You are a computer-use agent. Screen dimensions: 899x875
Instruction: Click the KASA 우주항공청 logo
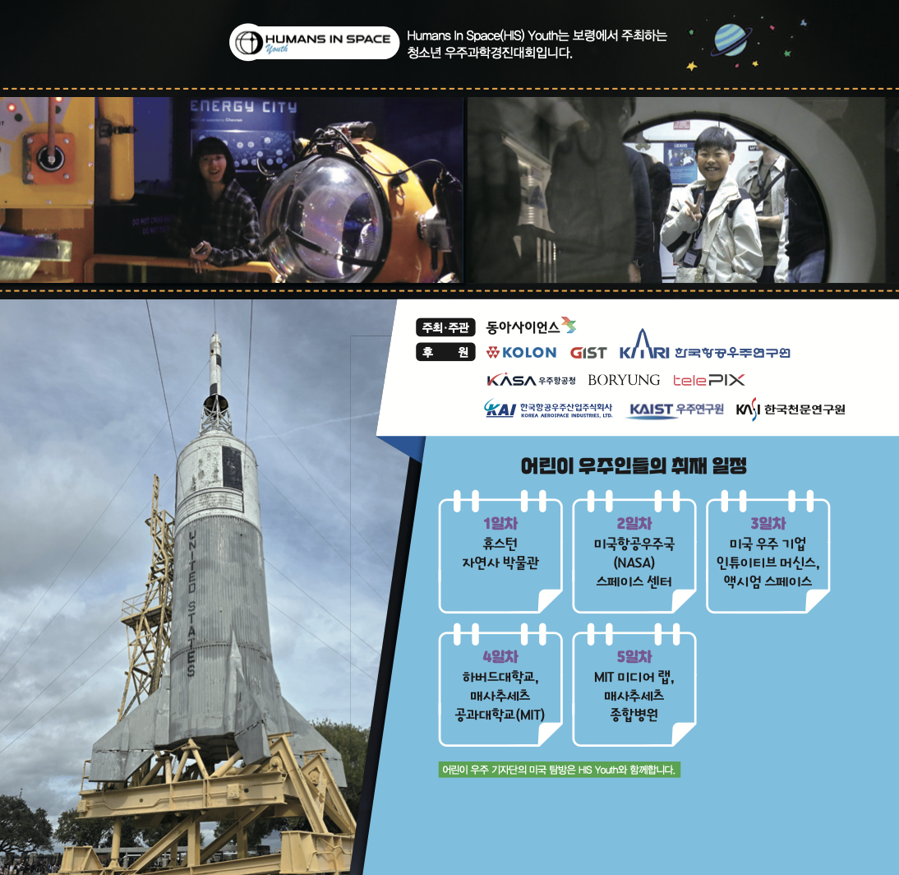click(531, 380)
